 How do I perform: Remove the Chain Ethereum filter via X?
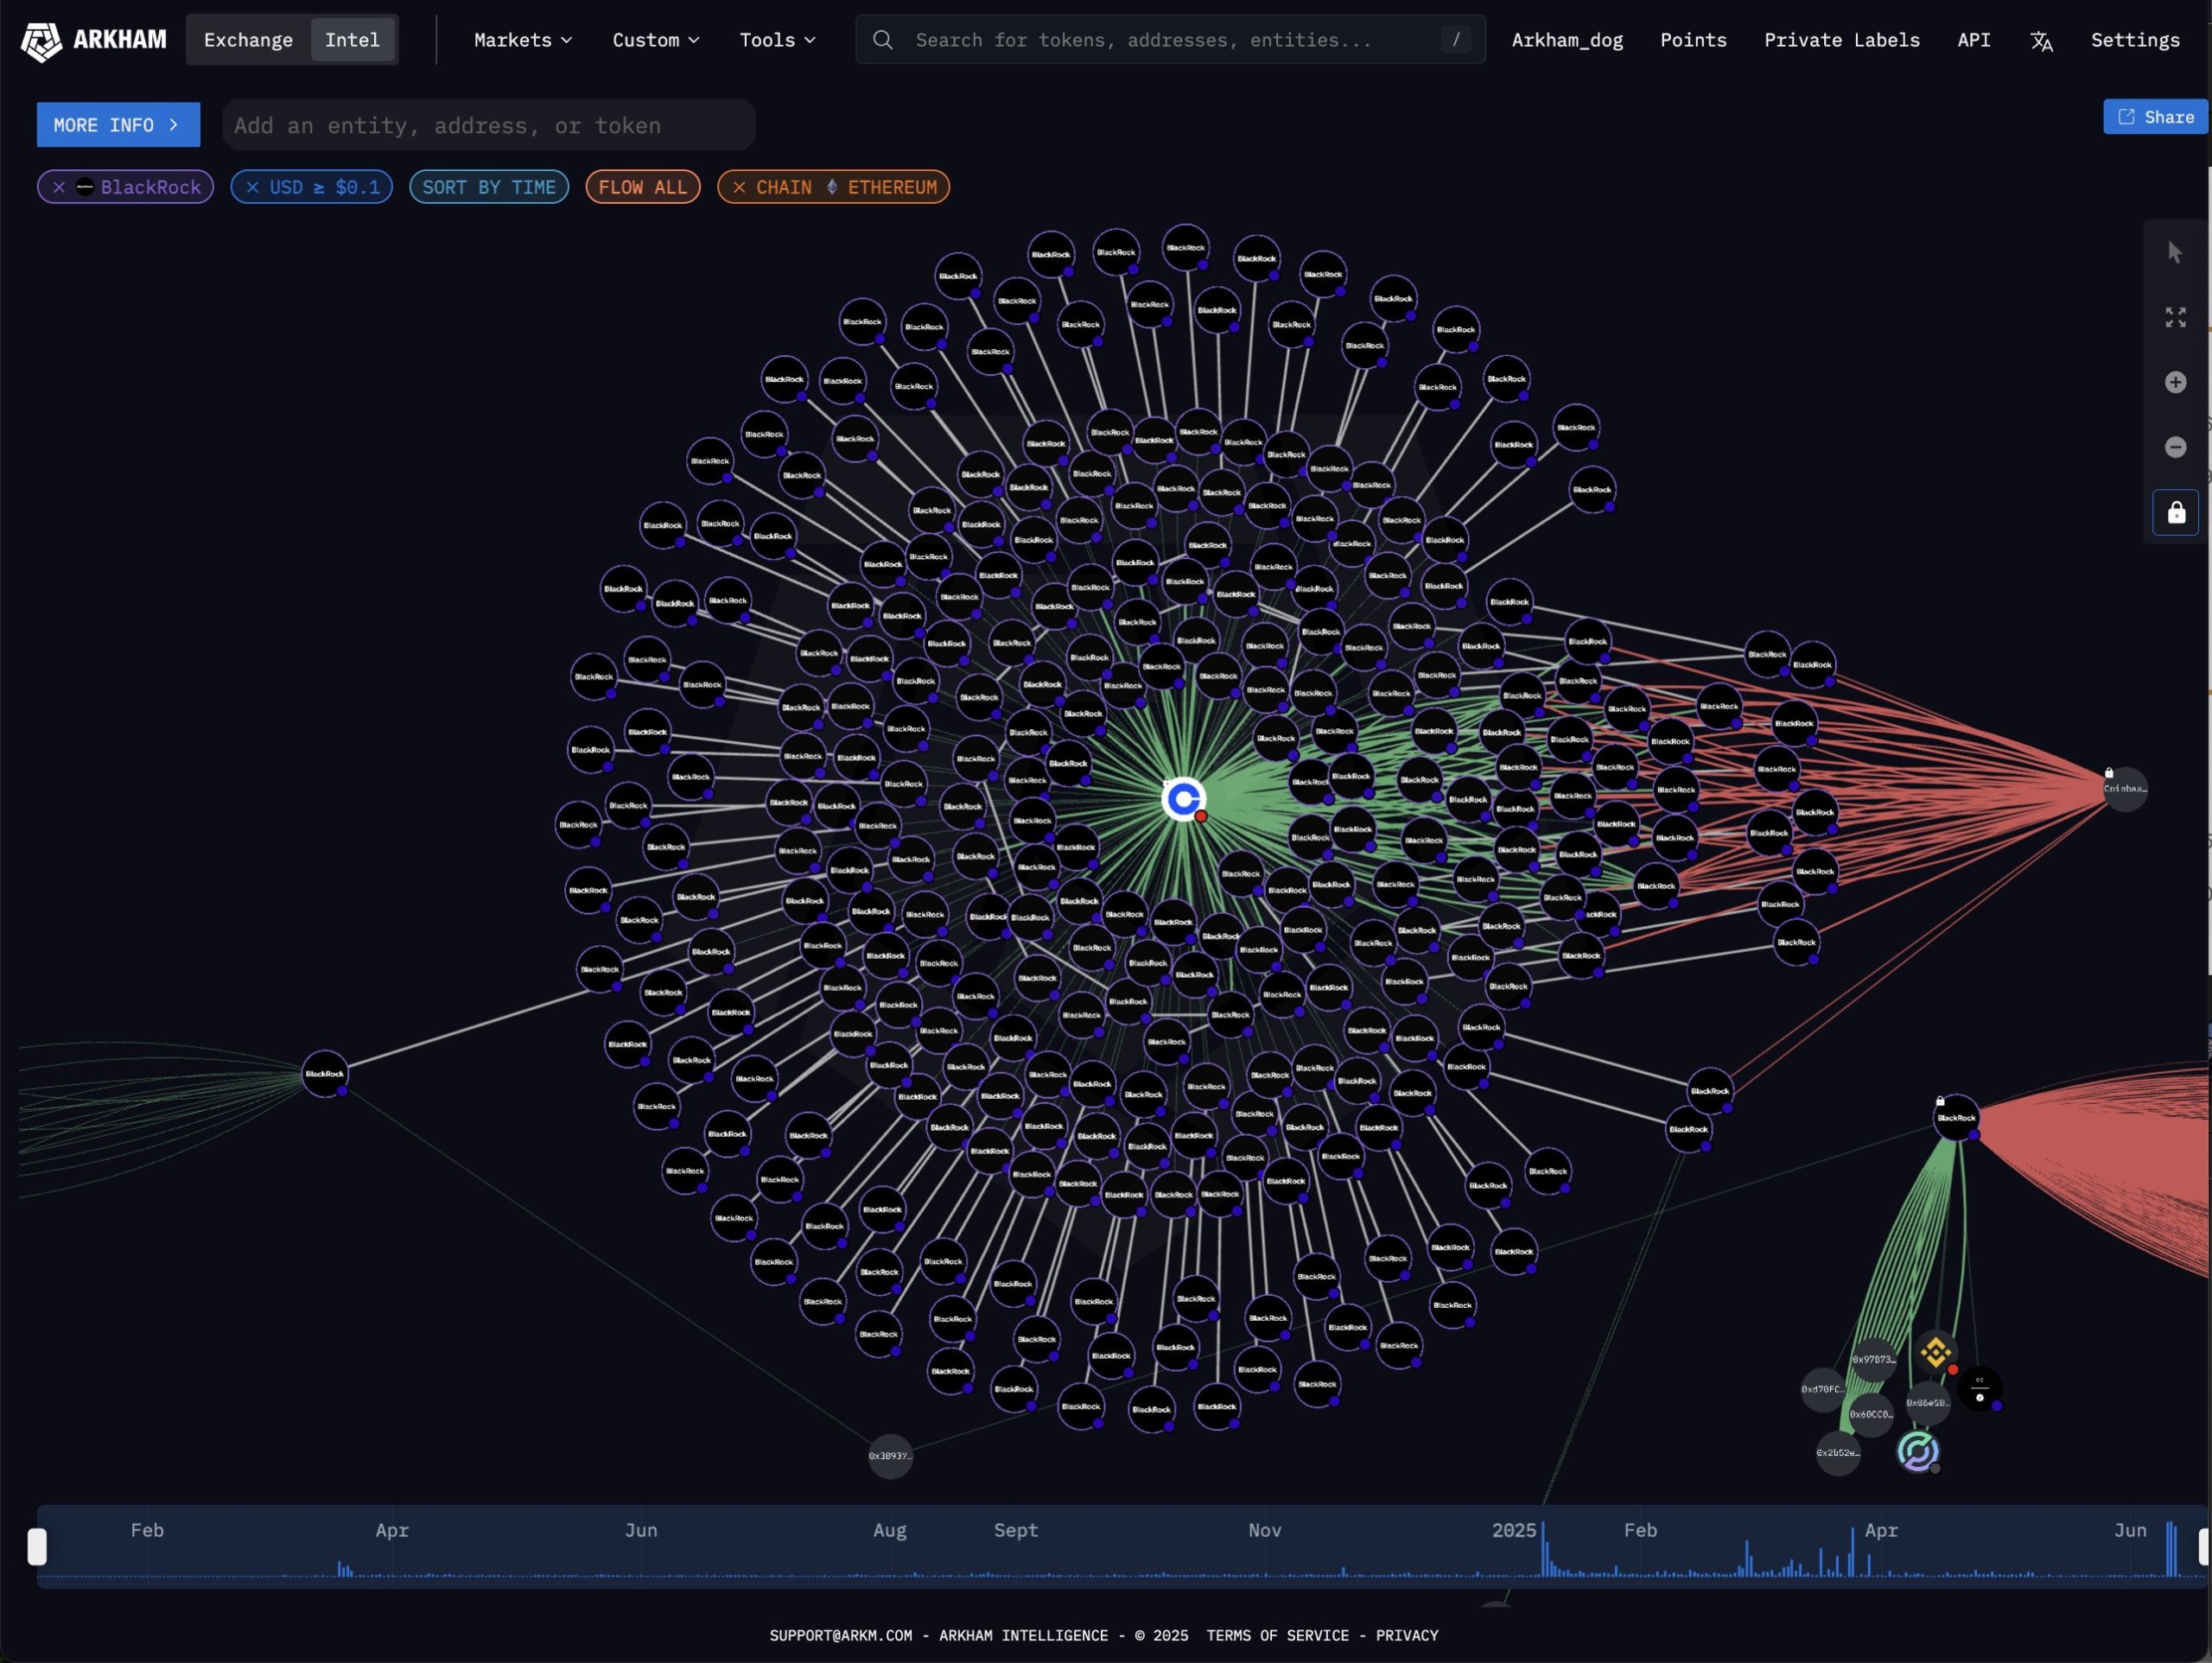(x=739, y=187)
